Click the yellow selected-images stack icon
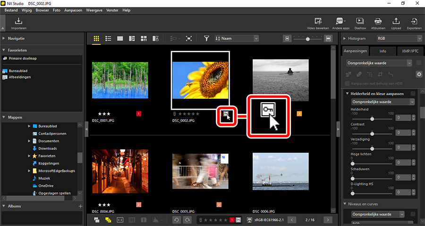Screen dimensions: 425x226 [108, 220]
